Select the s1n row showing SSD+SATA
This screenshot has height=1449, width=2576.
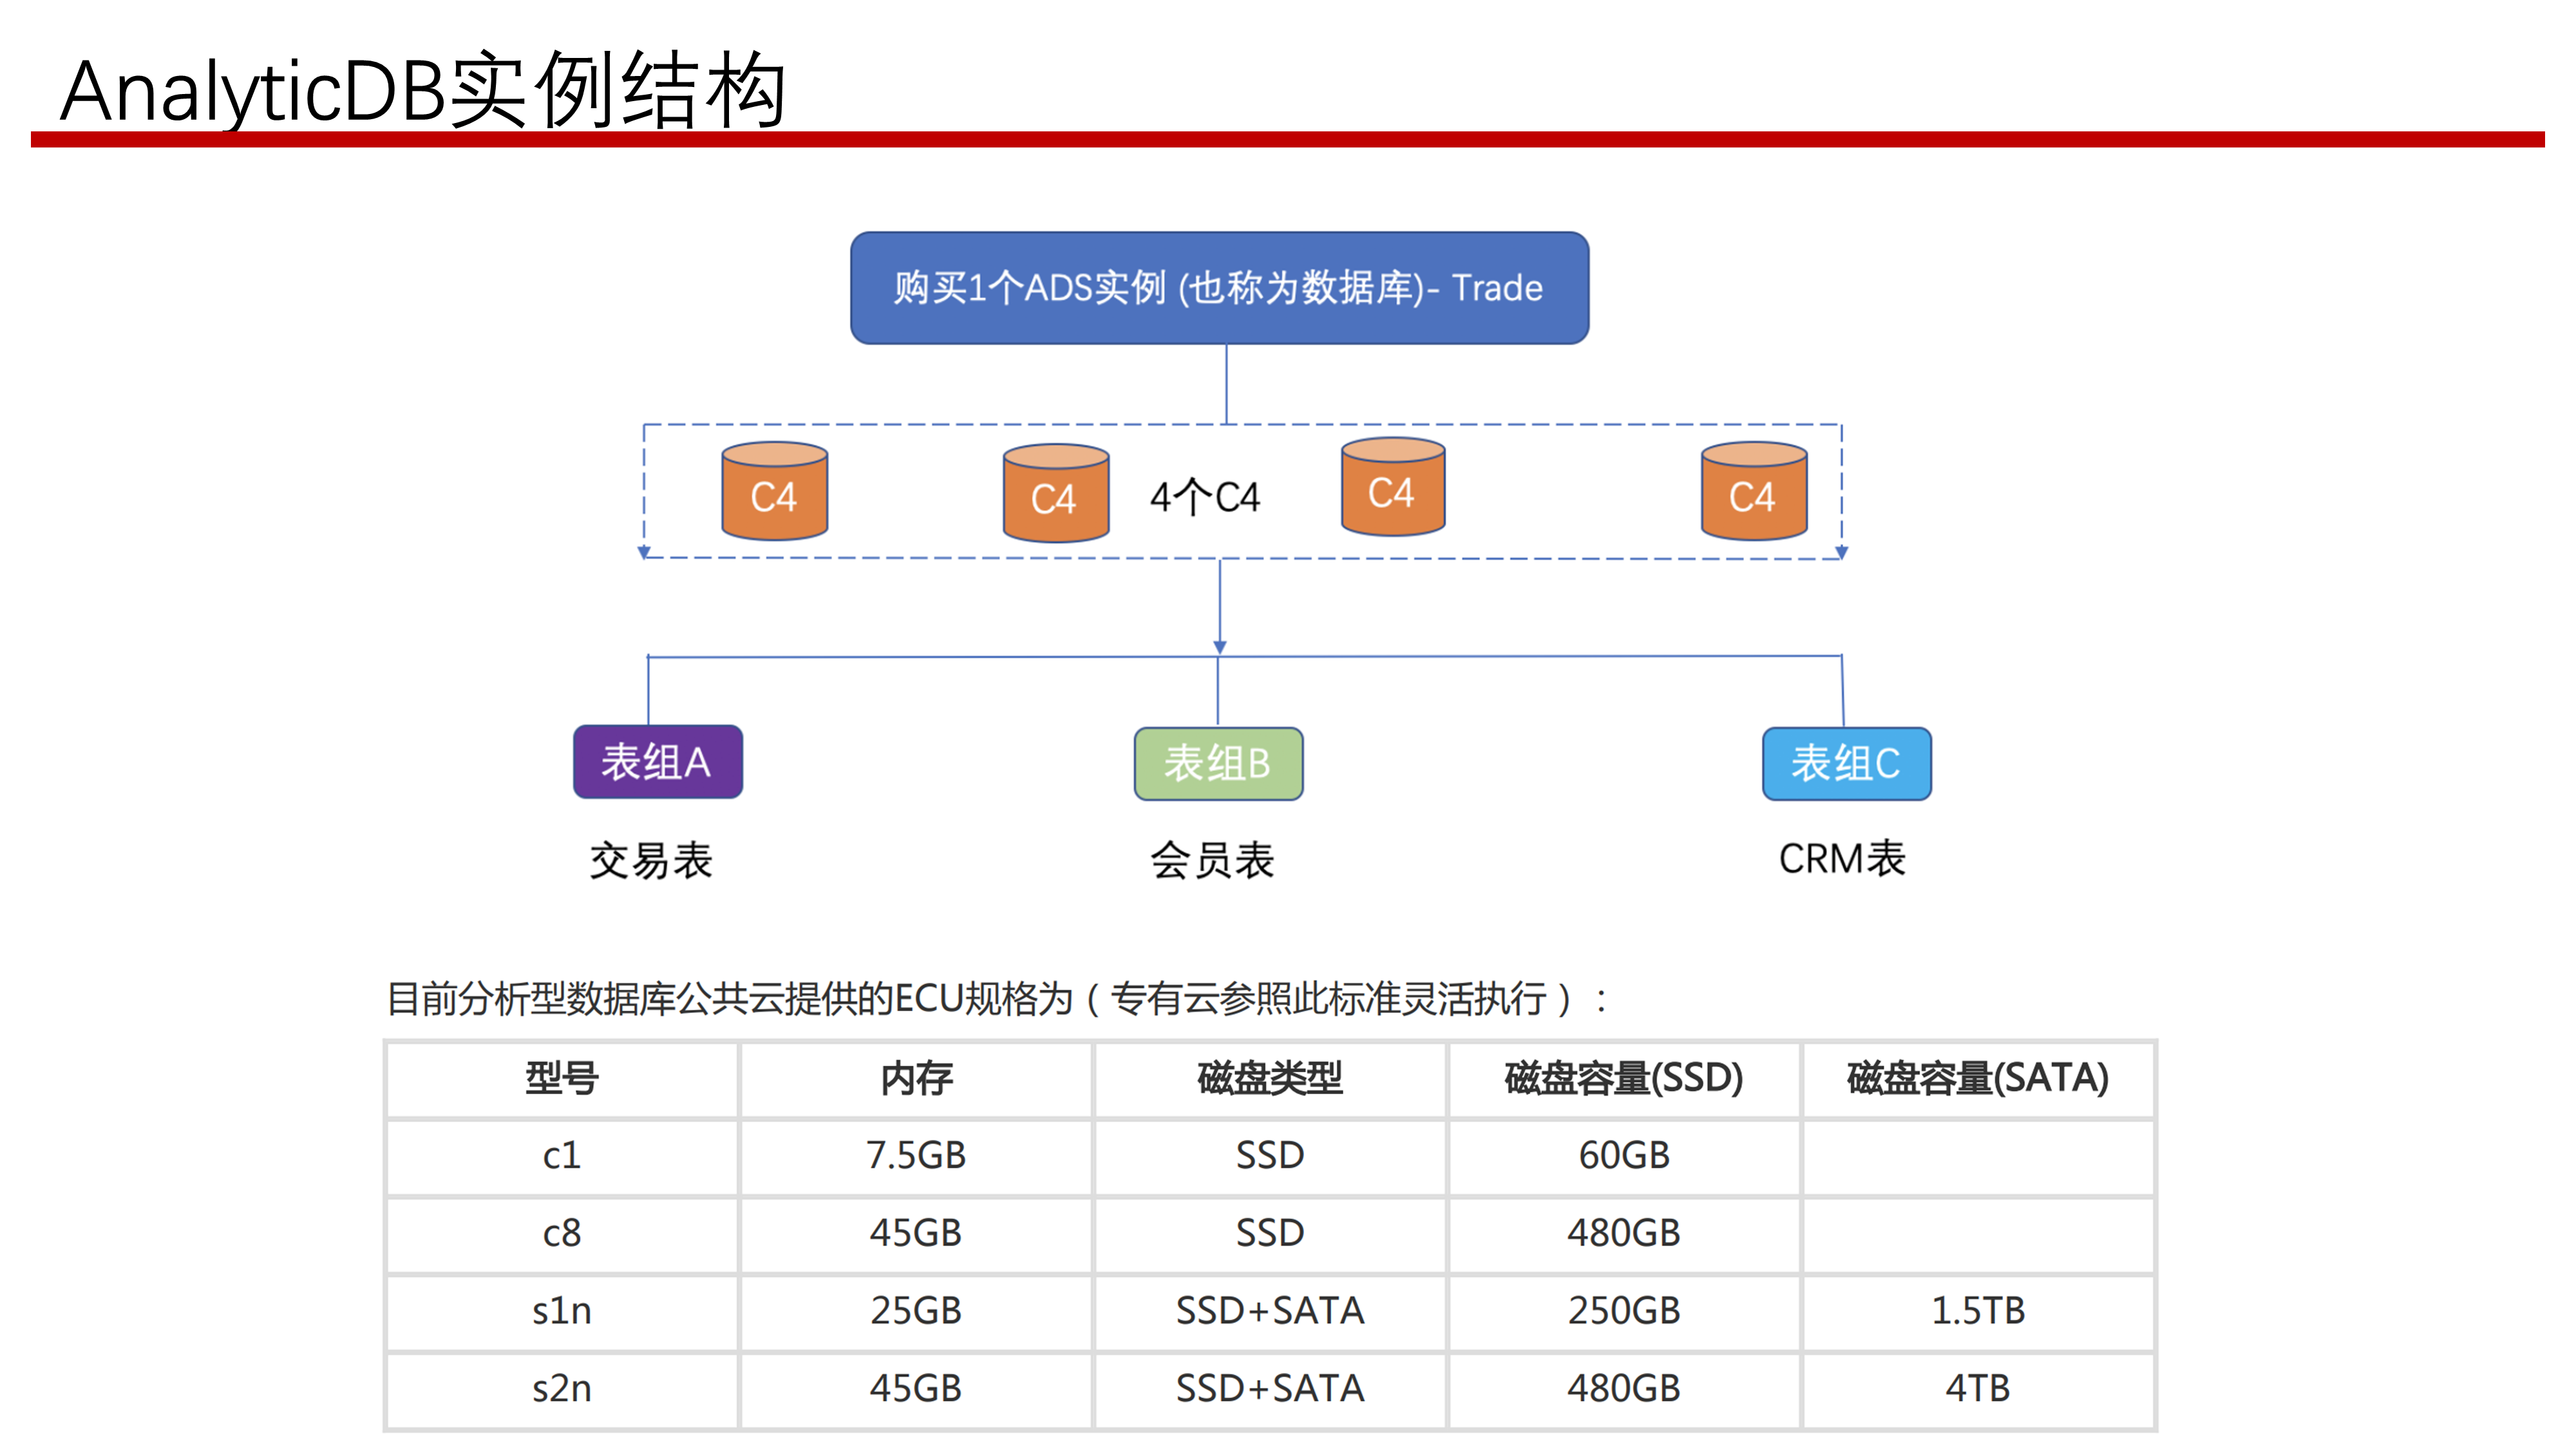[x=1270, y=1311]
